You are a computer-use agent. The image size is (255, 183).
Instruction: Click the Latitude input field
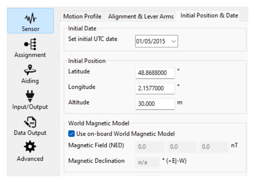155,73
